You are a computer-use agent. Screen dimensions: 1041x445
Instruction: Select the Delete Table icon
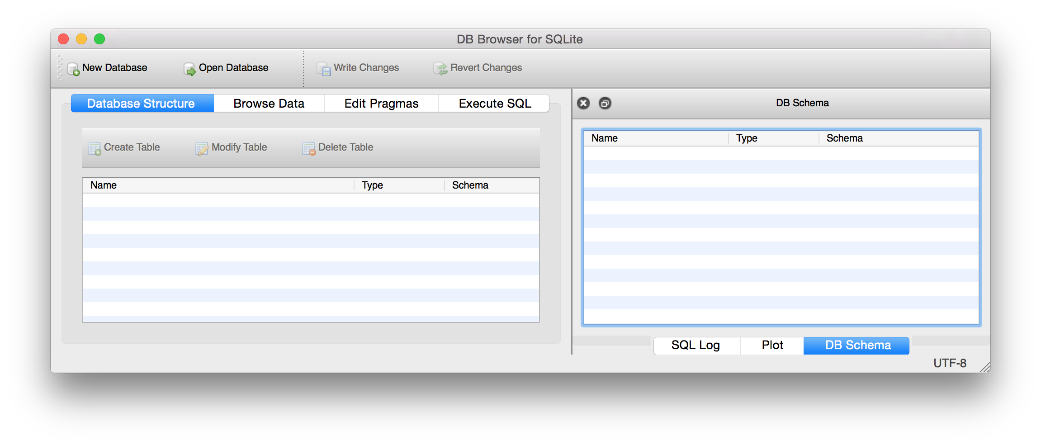click(308, 147)
